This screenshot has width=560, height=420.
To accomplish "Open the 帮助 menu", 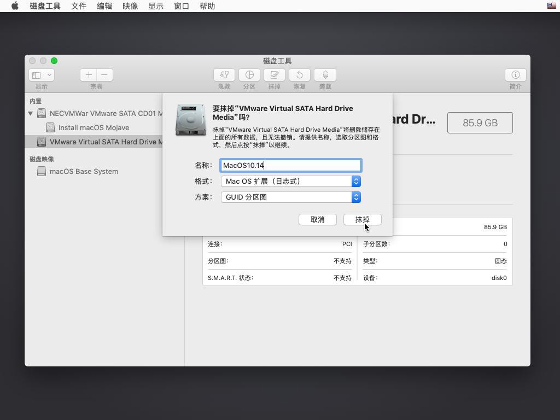I will click(207, 6).
